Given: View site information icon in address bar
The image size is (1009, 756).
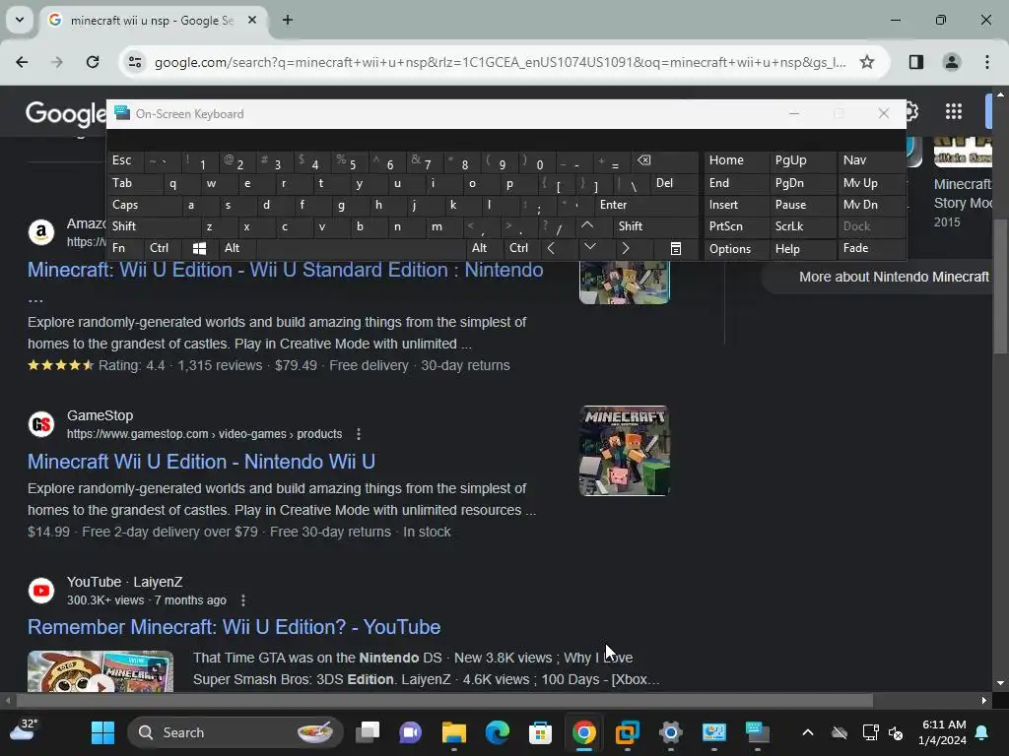Looking at the screenshot, I should click(x=135, y=62).
